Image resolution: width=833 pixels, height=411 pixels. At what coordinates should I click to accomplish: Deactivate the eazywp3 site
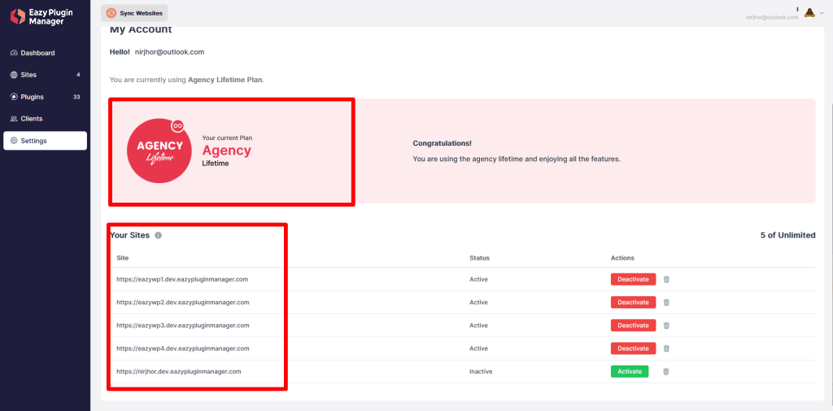[633, 326]
